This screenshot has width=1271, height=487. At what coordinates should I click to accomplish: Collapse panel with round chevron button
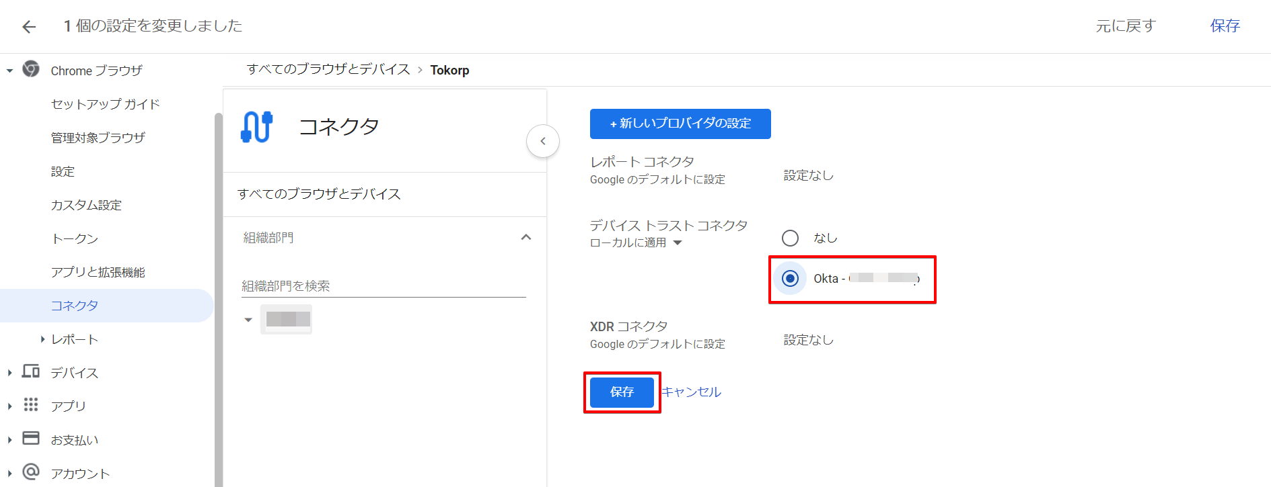pos(542,141)
